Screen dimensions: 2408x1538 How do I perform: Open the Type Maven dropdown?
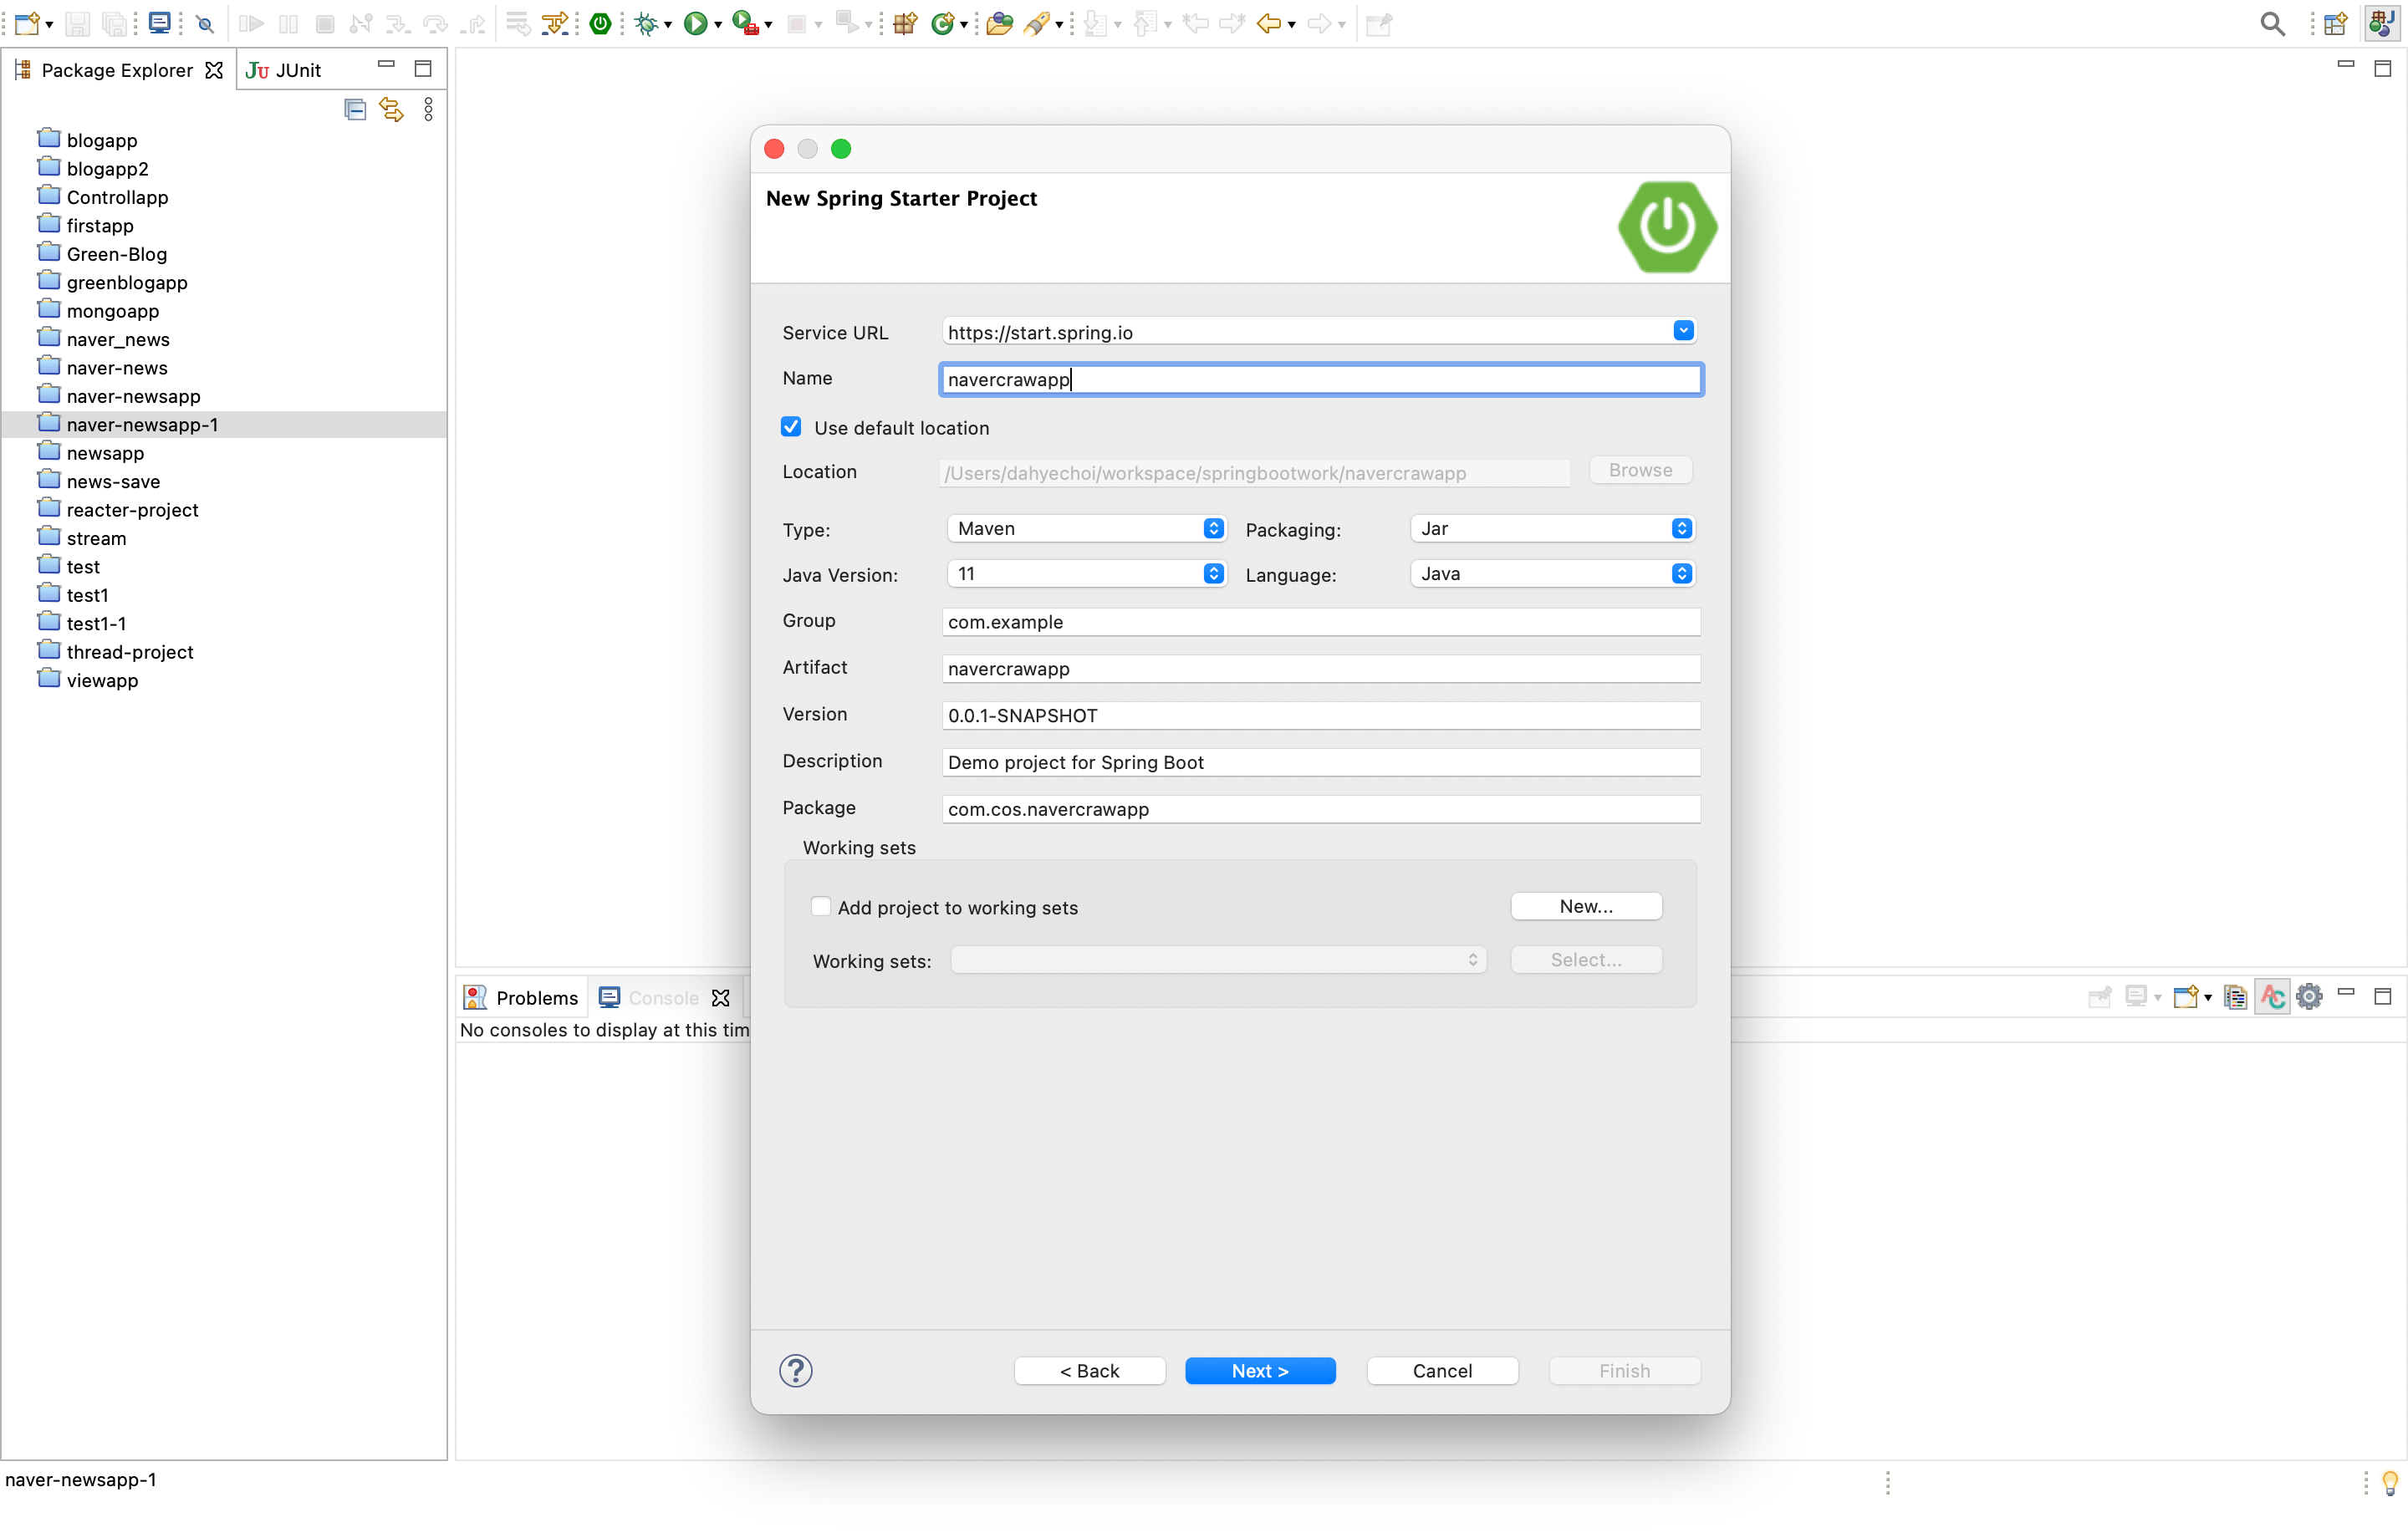[1087, 528]
